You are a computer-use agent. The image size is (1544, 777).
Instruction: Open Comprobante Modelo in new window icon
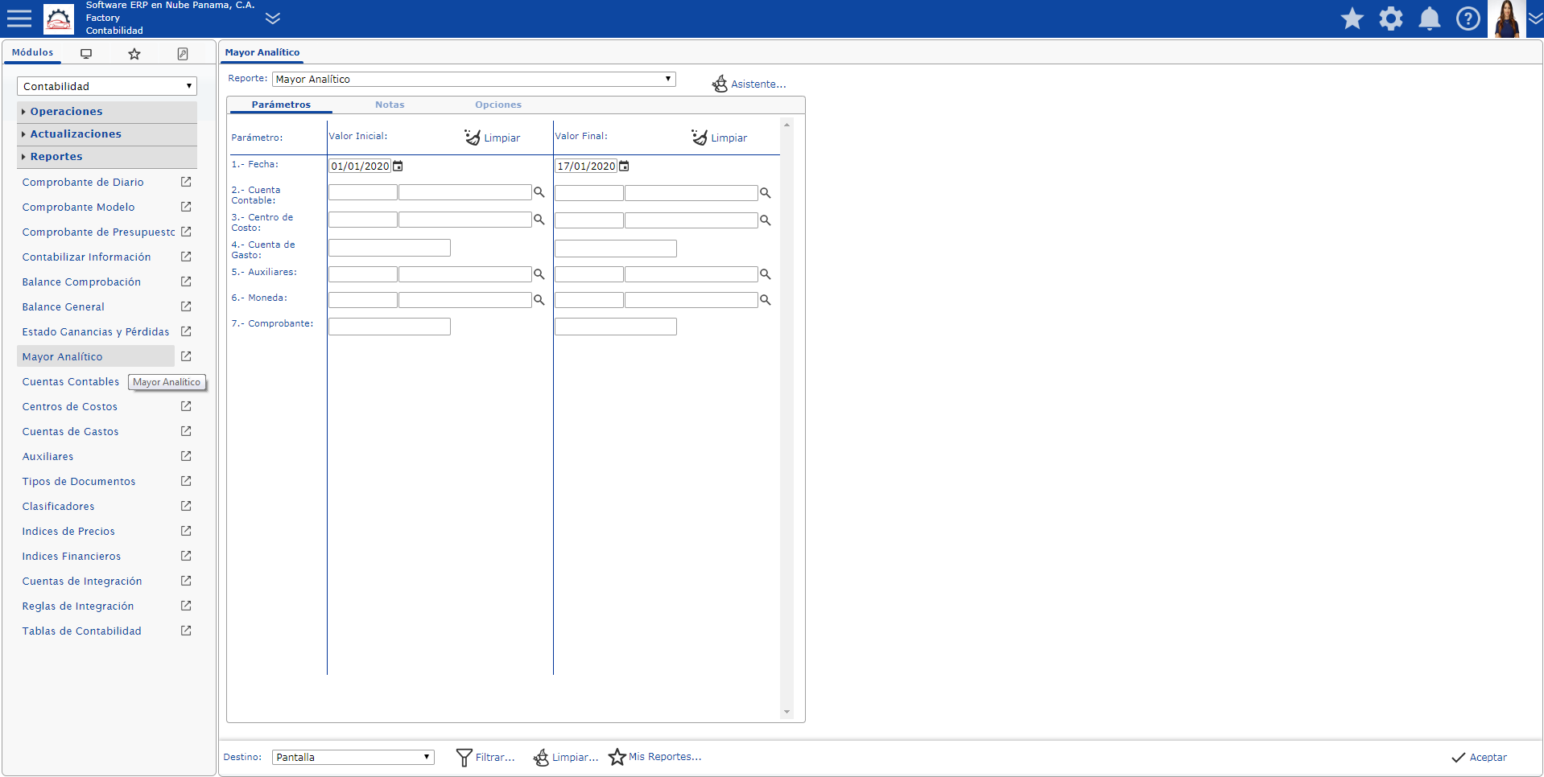186,207
